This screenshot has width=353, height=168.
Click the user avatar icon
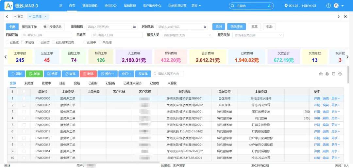(x=336, y=6)
